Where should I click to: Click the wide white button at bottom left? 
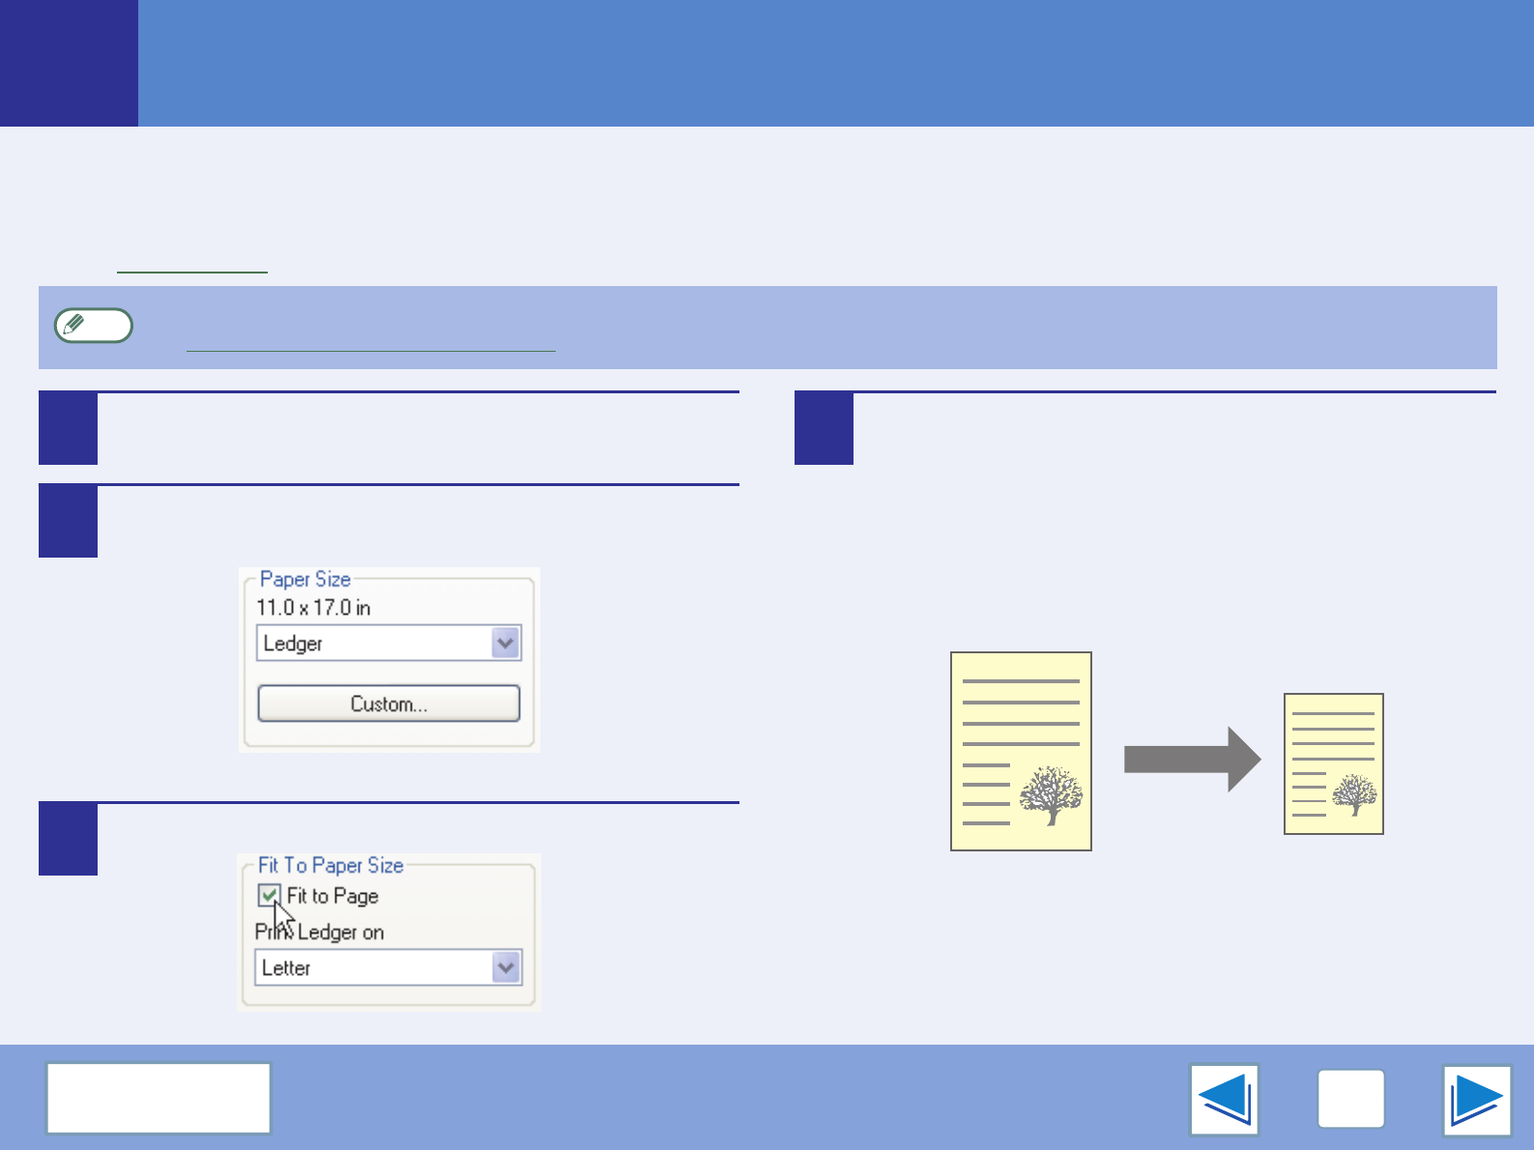tap(159, 1098)
